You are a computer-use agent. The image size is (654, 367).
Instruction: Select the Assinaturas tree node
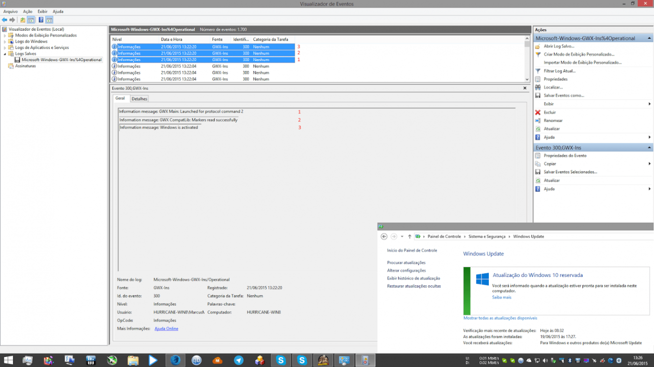[25, 66]
